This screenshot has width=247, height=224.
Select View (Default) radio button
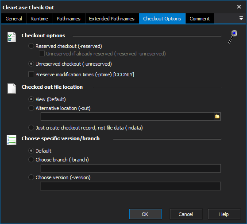[31, 99]
